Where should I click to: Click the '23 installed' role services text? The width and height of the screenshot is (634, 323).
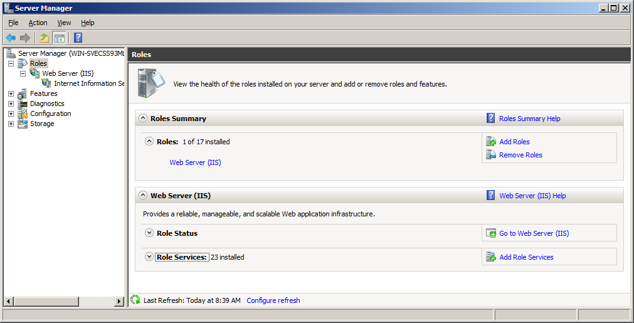click(227, 257)
